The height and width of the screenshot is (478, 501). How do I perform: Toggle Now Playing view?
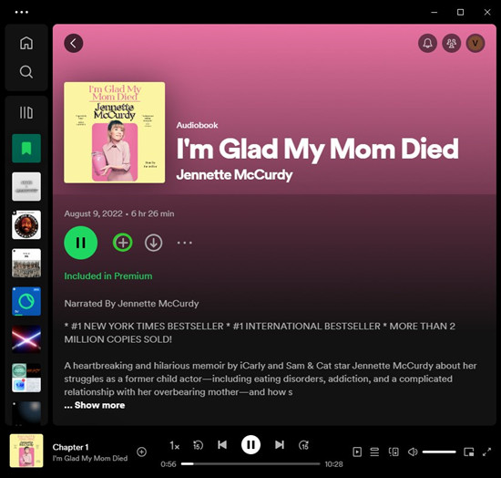(357, 452)
